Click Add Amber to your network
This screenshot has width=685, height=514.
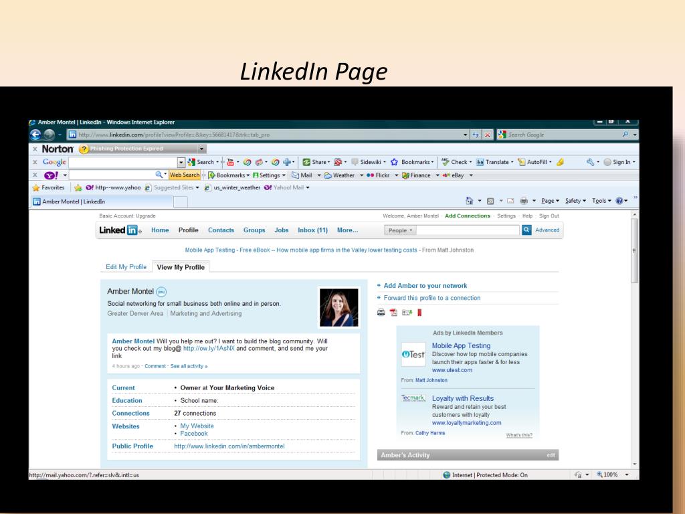pos(425,285)
